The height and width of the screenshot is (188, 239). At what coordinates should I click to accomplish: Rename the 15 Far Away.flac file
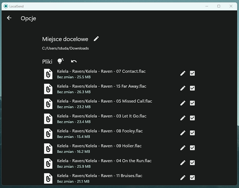(x=183, y=88)
